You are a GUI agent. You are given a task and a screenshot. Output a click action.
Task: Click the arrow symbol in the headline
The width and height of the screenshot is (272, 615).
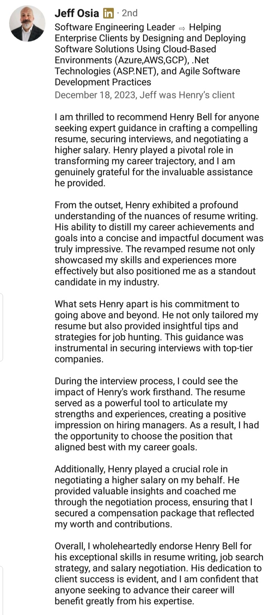coord(182,28)
